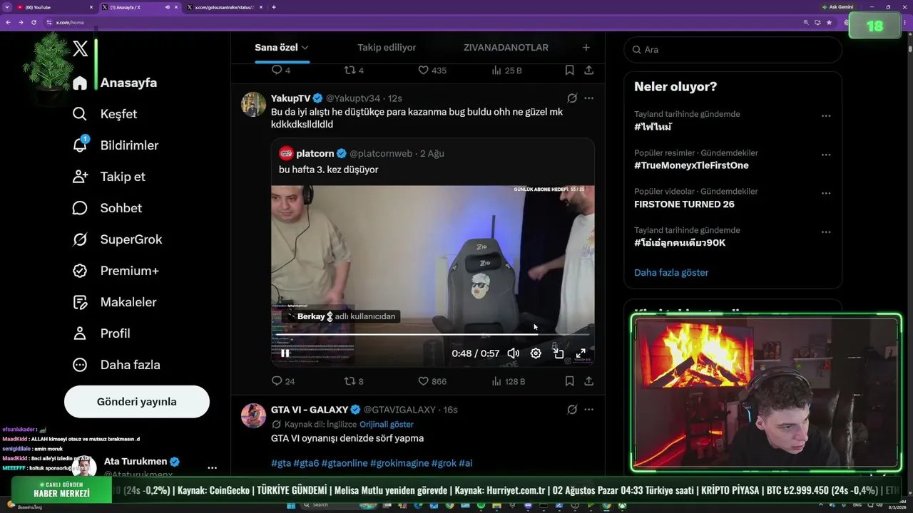The width and height of the screenshot is (913, 513).
Task: Open options for #TrueMoneyxTleFirstOne trend
Action: pos(826,155)
